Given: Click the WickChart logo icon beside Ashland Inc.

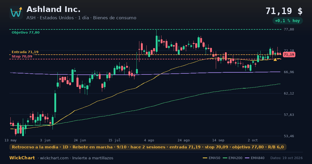Looking at the screenshot, I should [16, 12].
